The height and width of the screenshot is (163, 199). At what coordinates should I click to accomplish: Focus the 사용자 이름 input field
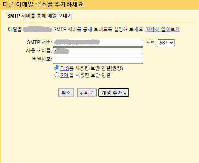point(98,51)
